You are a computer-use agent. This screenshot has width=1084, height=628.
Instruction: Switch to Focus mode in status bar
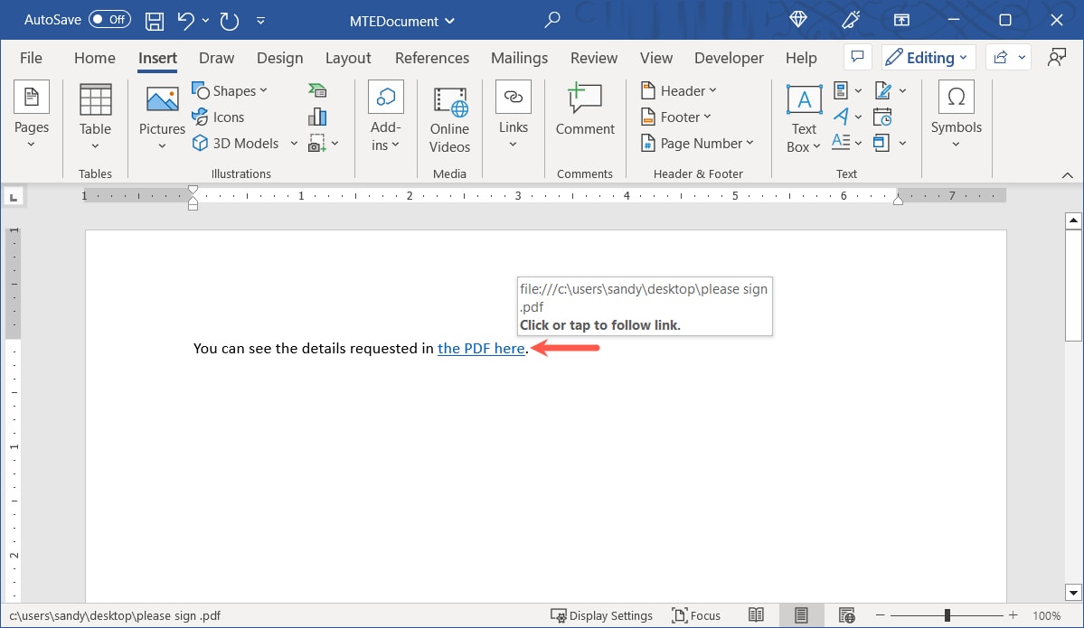697,615
